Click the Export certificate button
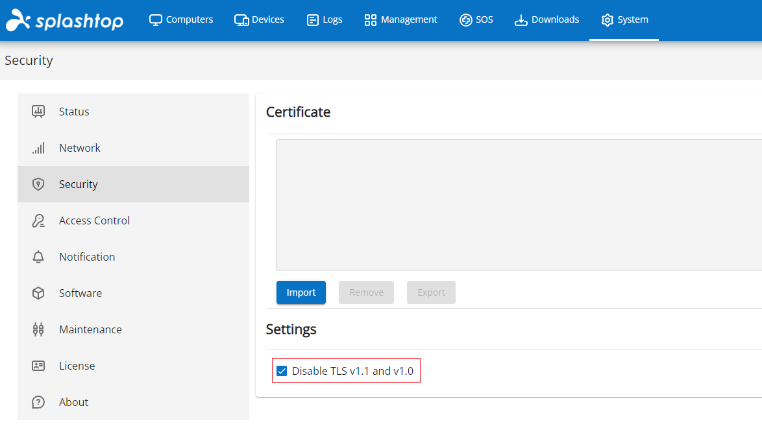Image resolution: width=762 pixels, height=428 pixels. coord(431,292)
